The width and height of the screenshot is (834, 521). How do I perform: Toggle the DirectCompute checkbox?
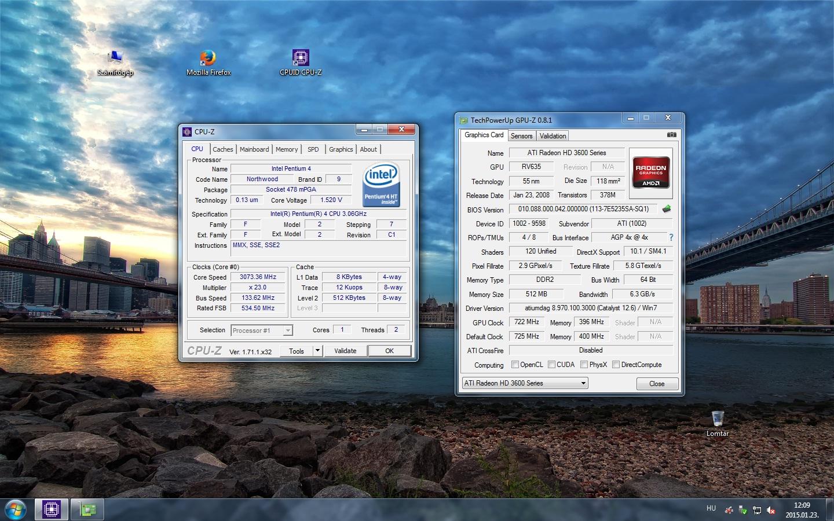(616, 365)
